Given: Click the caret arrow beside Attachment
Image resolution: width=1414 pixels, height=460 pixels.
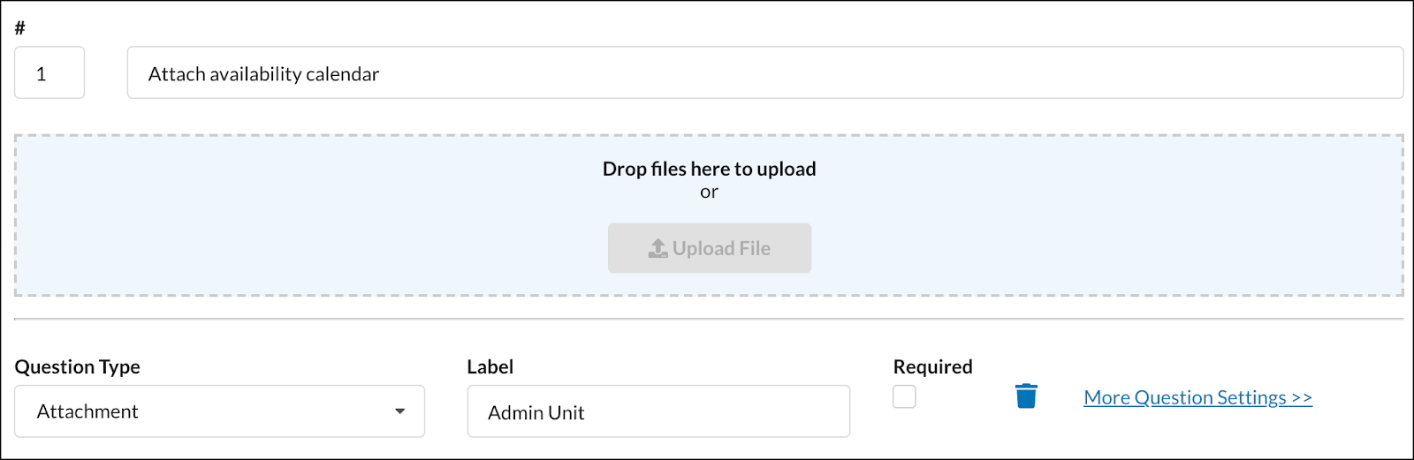Looking at the screenshot, I should click(400, 411).
